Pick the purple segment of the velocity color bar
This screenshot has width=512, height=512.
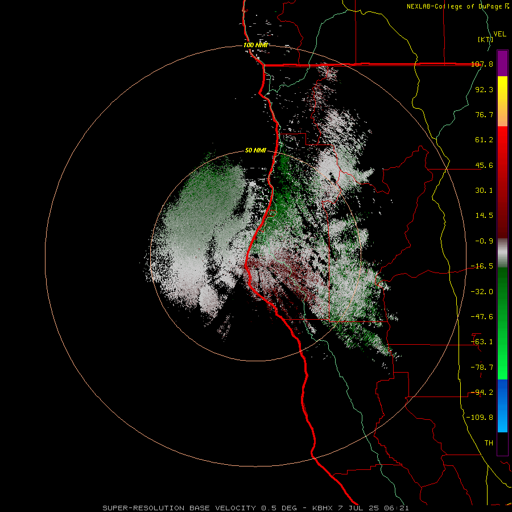(502, 63)
